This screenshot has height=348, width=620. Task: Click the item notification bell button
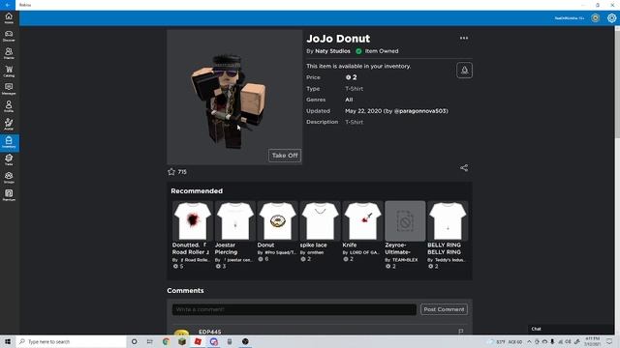point(464,71)
